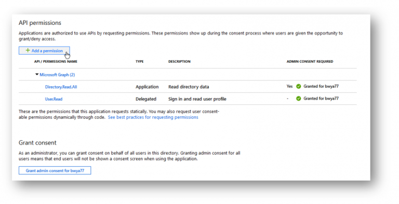Click the Application type cell
The image size is (399, 204).
(x=147, y=87)
